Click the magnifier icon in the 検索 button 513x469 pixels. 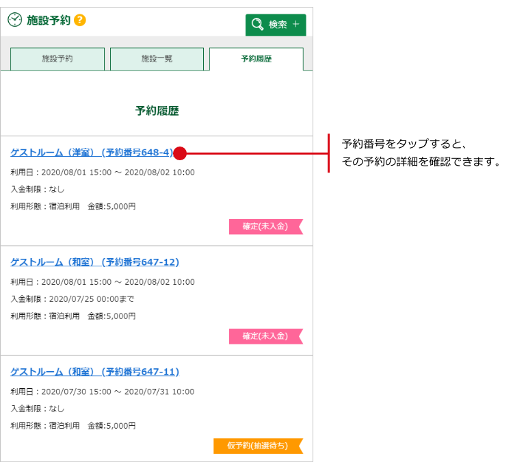point(258,25)
